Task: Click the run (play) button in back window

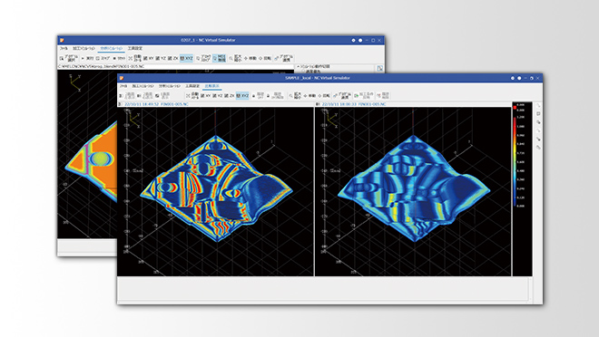Action: (x=87, y=58)
